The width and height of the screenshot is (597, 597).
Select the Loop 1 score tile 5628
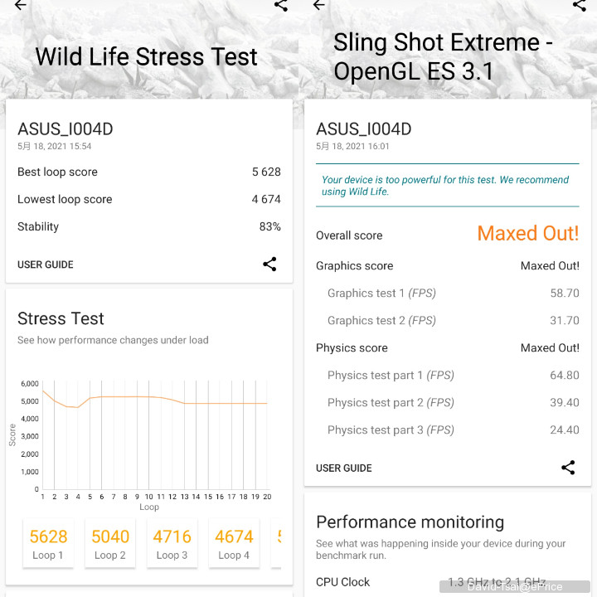pos(48,544)
